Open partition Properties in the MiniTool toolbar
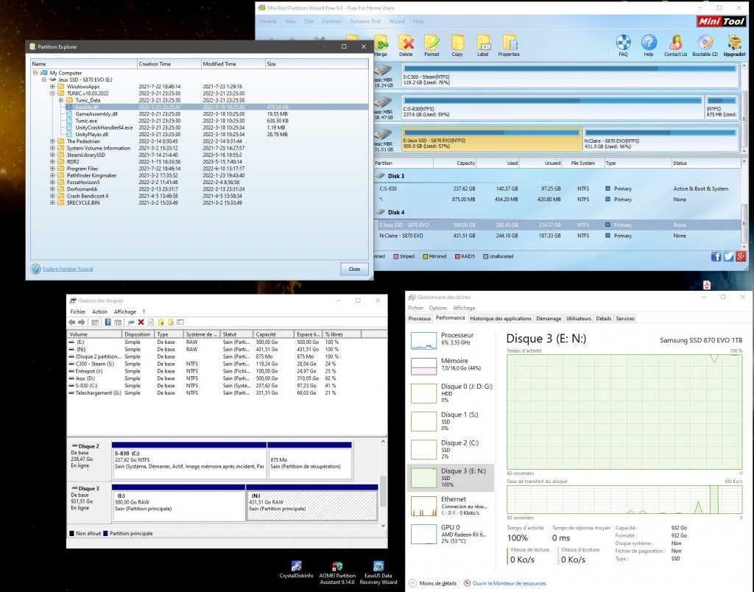The height and width of the screenshot is (592, 754). (509, 43)
